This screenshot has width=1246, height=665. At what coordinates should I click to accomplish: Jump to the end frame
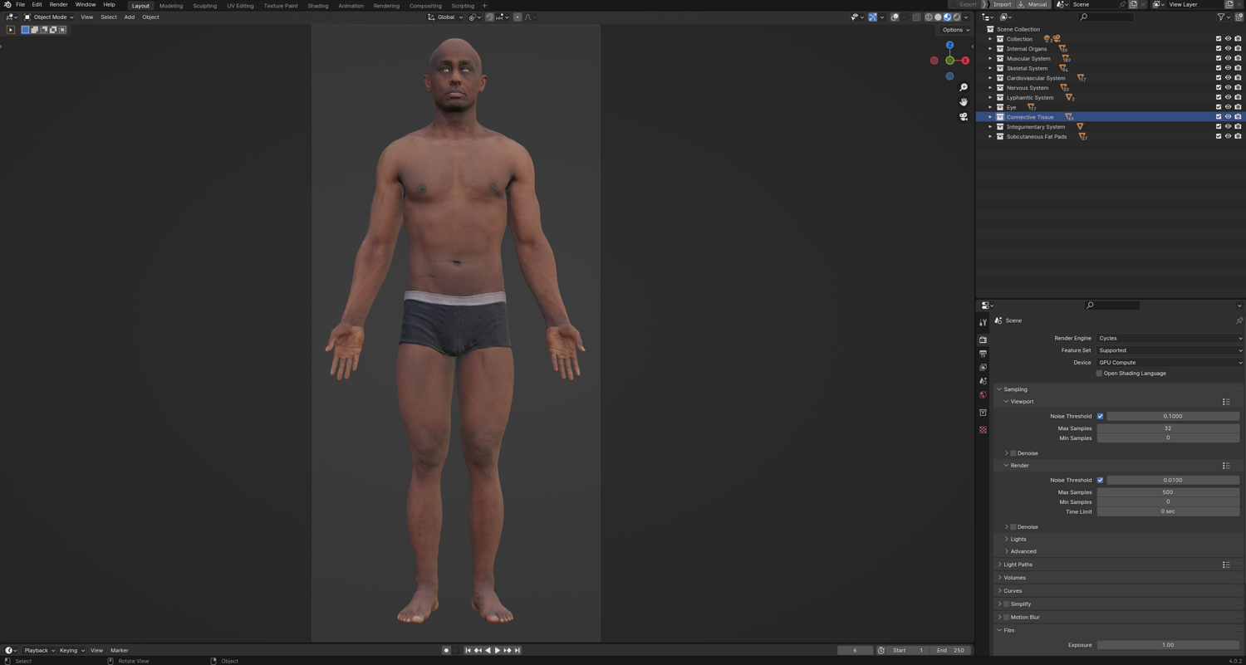pos(518,651)
